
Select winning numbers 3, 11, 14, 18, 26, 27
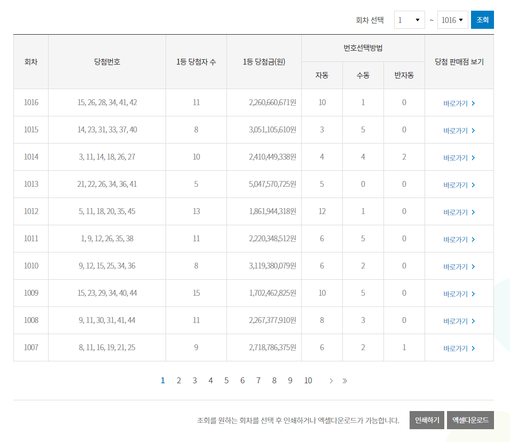pyautogui.click(x=107, y=157)
